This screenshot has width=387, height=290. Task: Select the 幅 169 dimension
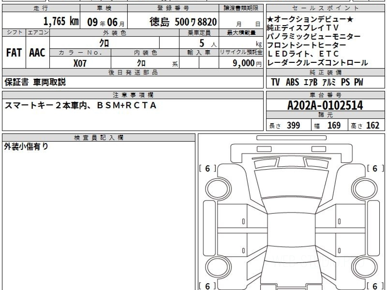pos(327,125)
